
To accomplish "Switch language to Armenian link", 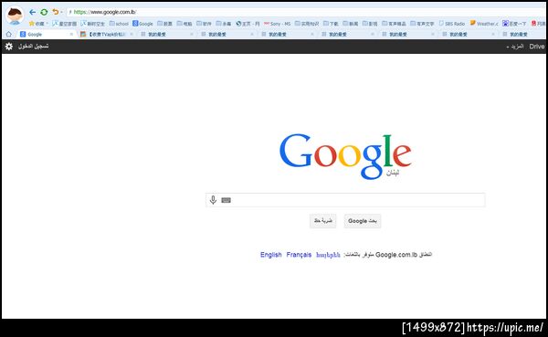I will point(328,255).
